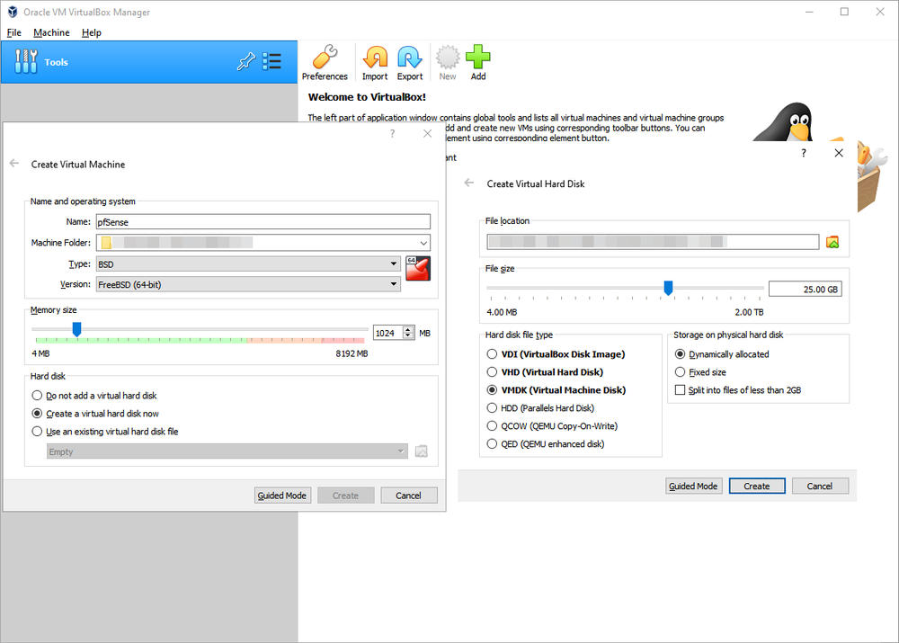The image size is (899, 643).
Task: Choose QCOW (QEMU Copy-On-Write) format
Action: click(552, 425)
